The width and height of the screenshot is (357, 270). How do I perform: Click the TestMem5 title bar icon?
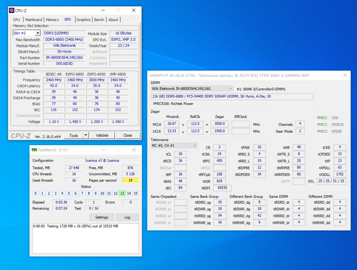[34, 150]
